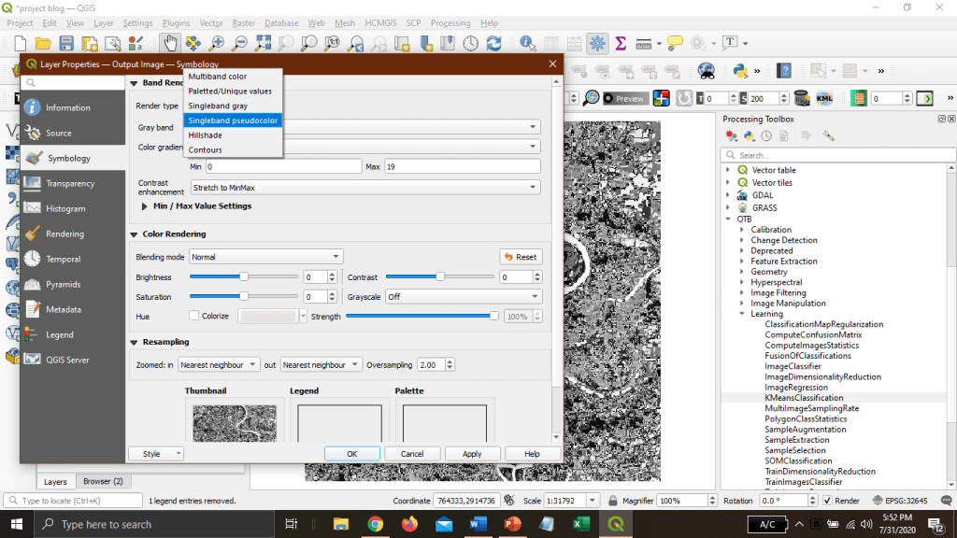Viewport: 957px width, 538px height.
Task: Open the Processing menu
Action: click(450, 22)
